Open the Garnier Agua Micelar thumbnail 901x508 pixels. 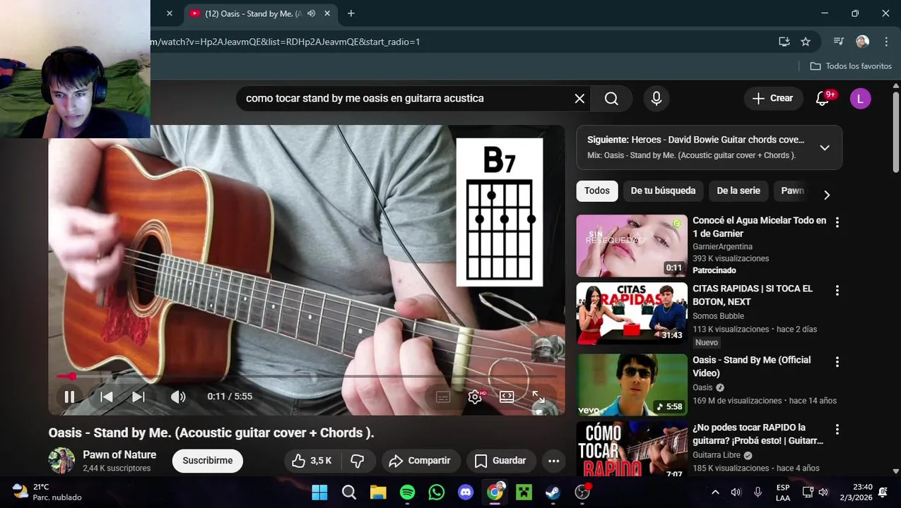point(632,246)
